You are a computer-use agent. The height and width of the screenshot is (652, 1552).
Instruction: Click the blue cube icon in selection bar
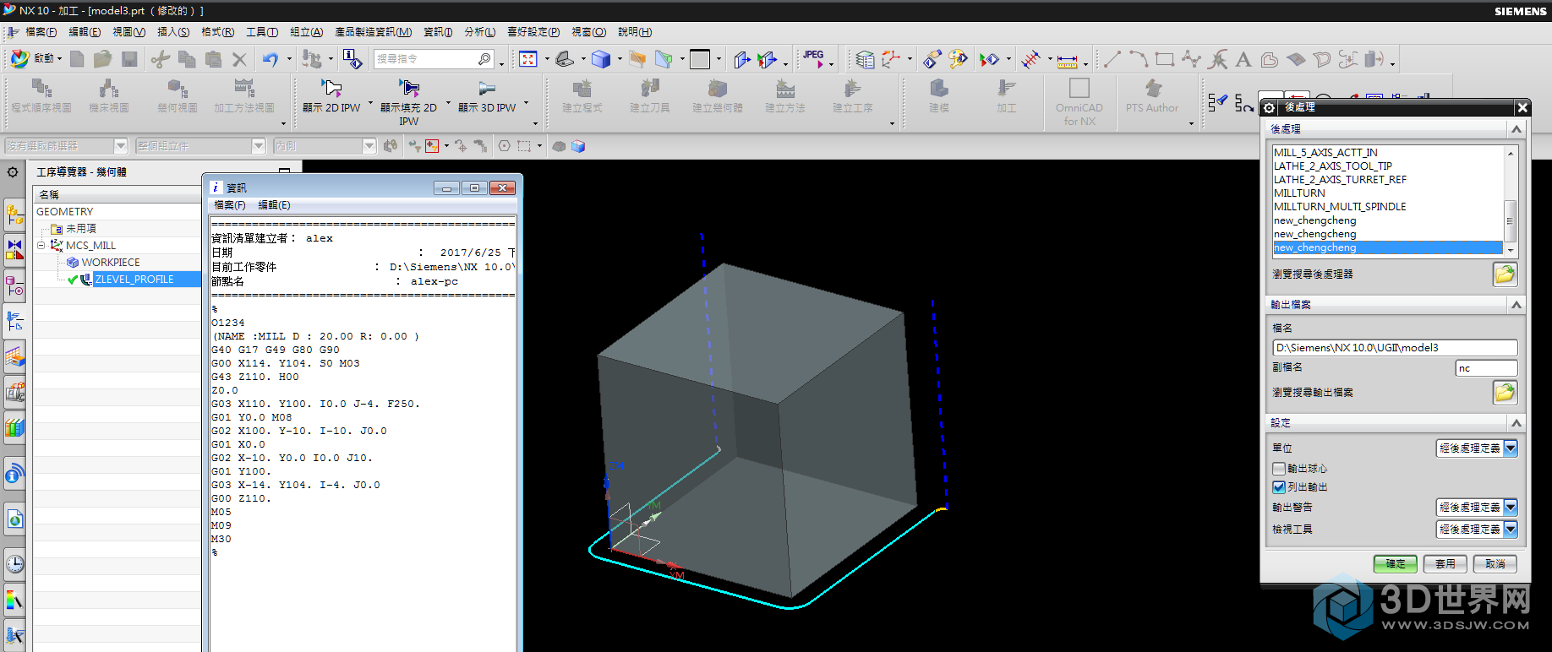coord(578,146)
